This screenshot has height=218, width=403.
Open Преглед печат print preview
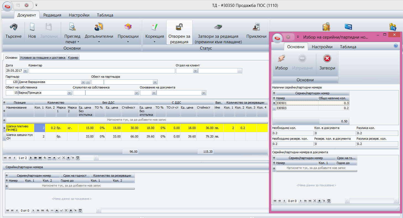tap(72, 33)
